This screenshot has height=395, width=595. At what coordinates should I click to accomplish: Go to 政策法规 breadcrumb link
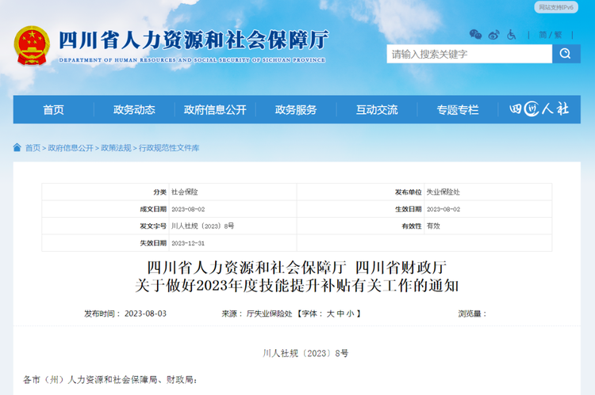pos(116,148)
